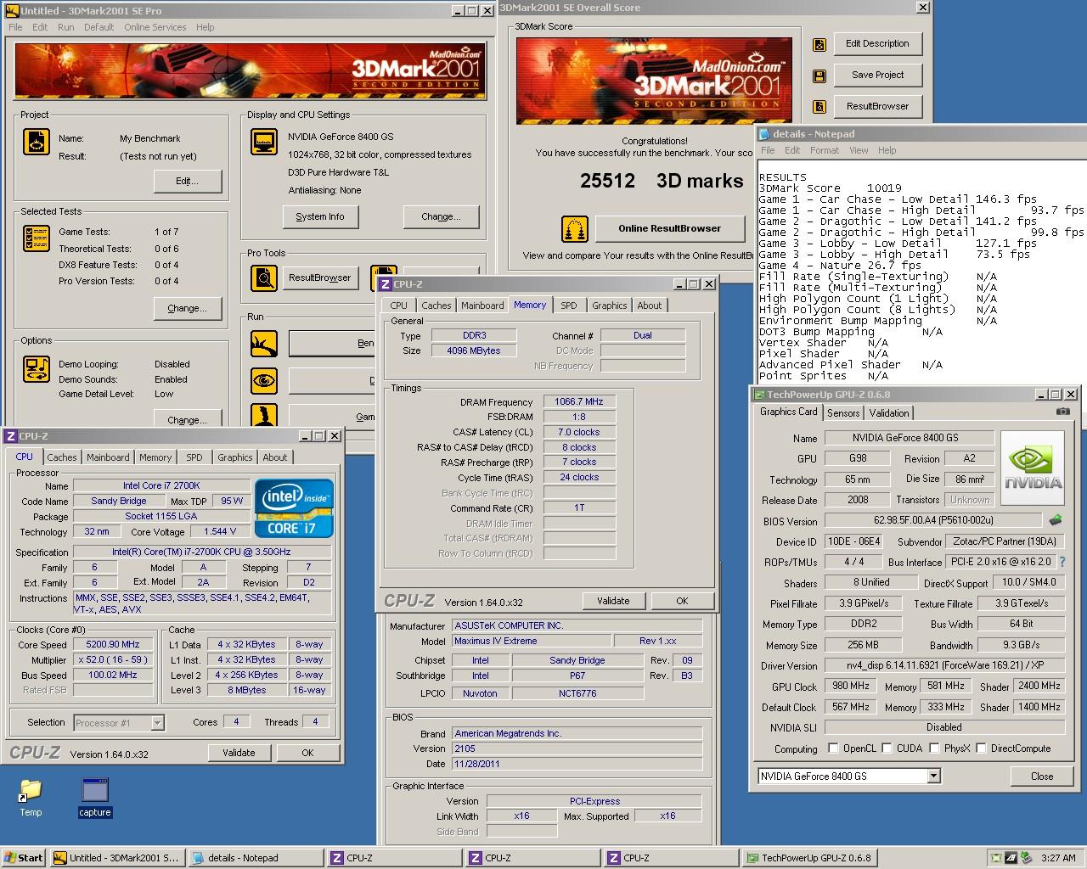
Task: Switch to the Validation tab in GPU-Z
Action: pyautogui.click(x=889, y=413)
